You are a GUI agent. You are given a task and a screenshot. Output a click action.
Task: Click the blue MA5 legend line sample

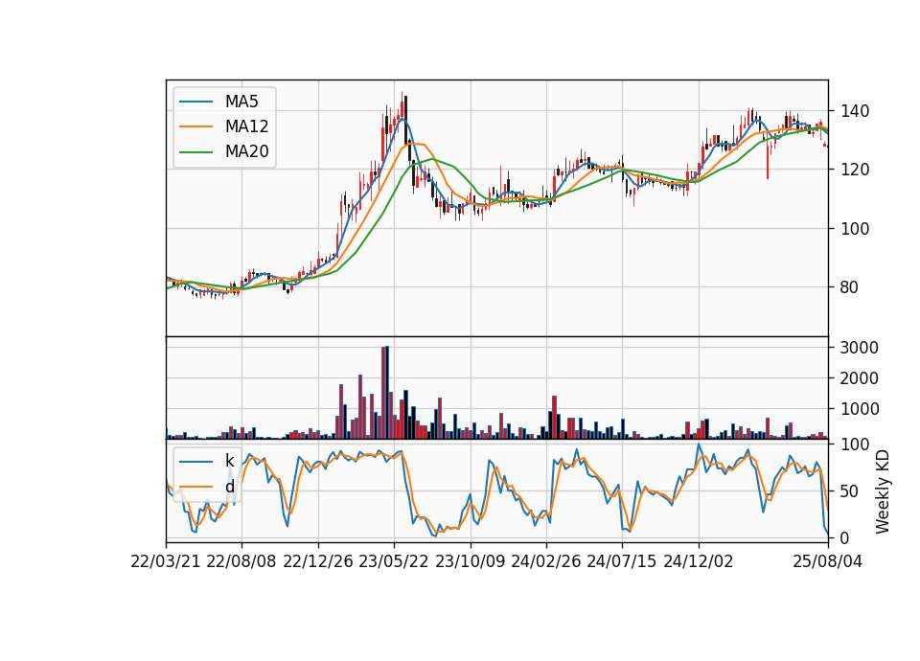coord(195,102)
